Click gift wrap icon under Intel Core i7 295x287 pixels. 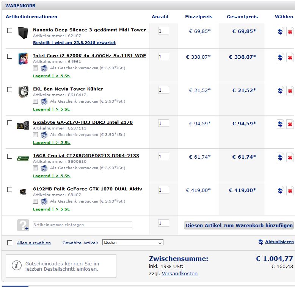click(44, 68)
